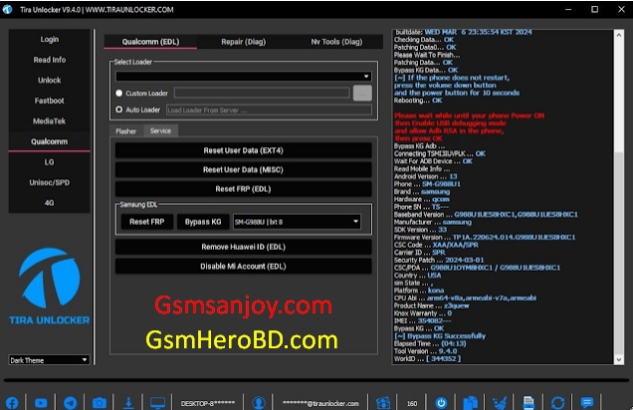Viewport: 633px width, 410px height.
Task: Expand the Select Loader dropdown
Action: coord(244,77)
